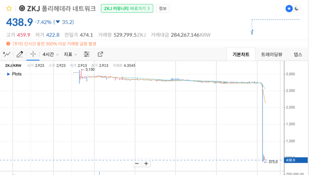
Task: Click the ZKJ coin logo icon
Action: point(22,8)
